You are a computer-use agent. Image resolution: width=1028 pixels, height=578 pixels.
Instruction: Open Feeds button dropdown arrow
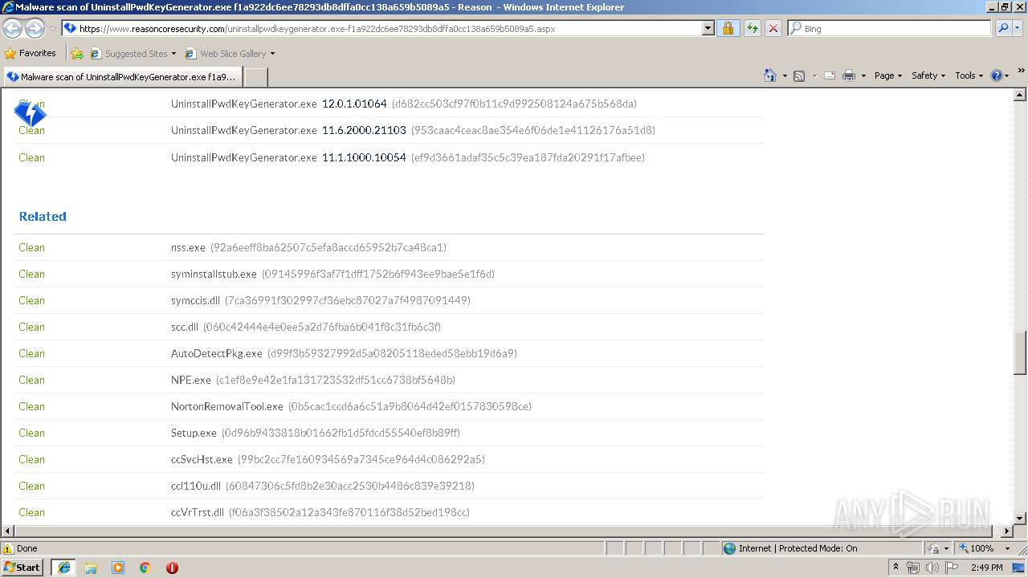tap(814, 75)
